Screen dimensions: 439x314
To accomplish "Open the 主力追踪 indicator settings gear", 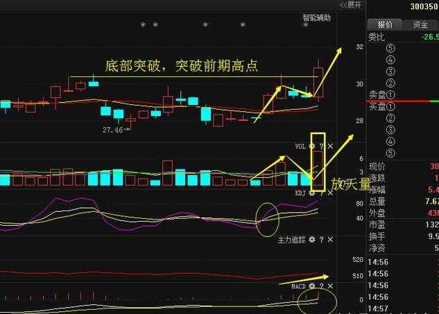I will point(311,240).
